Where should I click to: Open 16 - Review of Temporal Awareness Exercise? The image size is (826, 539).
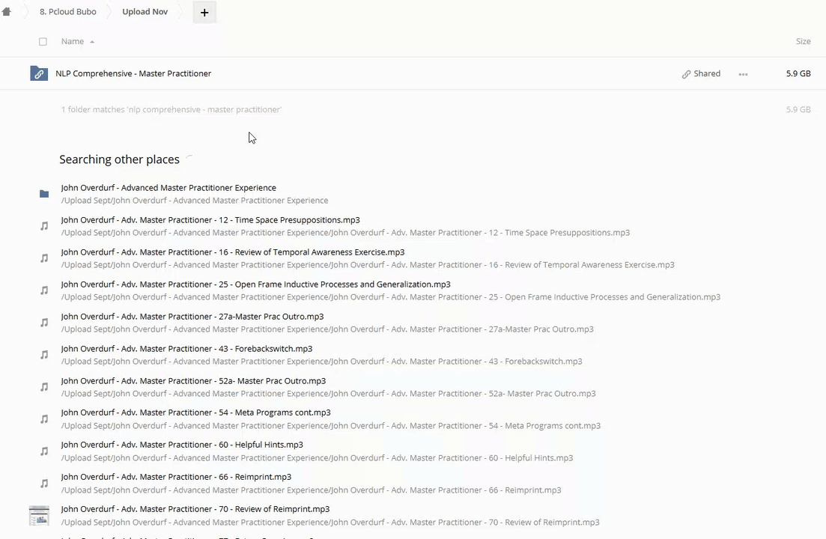[232, 252]
